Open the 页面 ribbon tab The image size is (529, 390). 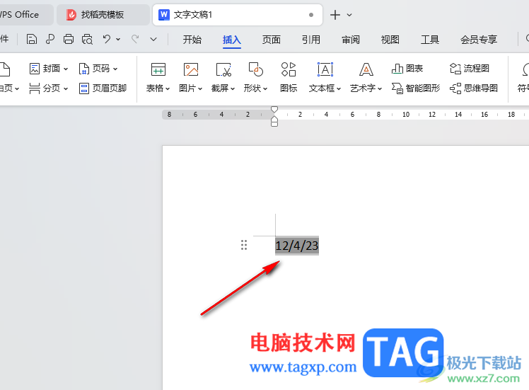[x=272, y=40]
